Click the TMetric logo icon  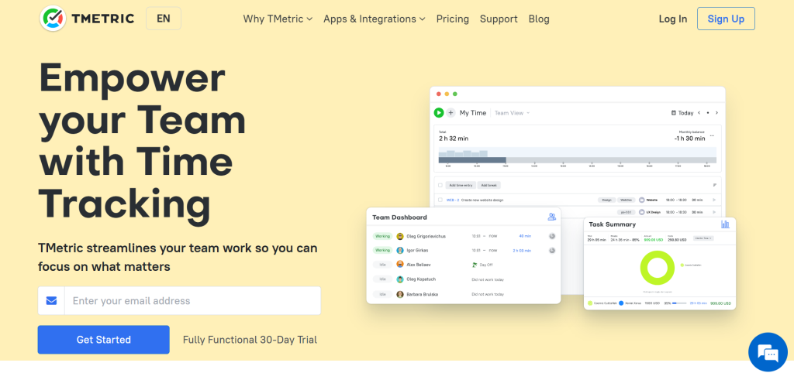(53, 19)
